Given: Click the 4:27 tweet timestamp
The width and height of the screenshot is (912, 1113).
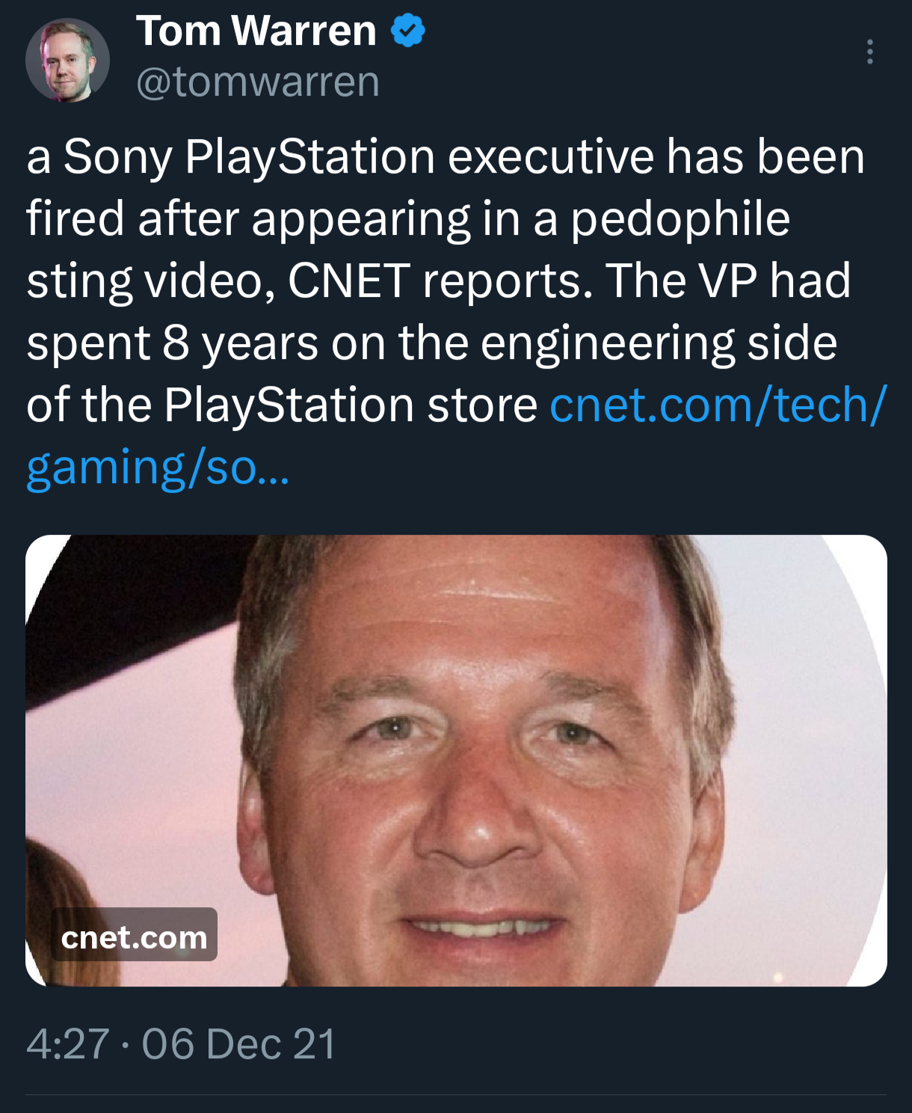Looking at the screenshot, I should 67,1043.
